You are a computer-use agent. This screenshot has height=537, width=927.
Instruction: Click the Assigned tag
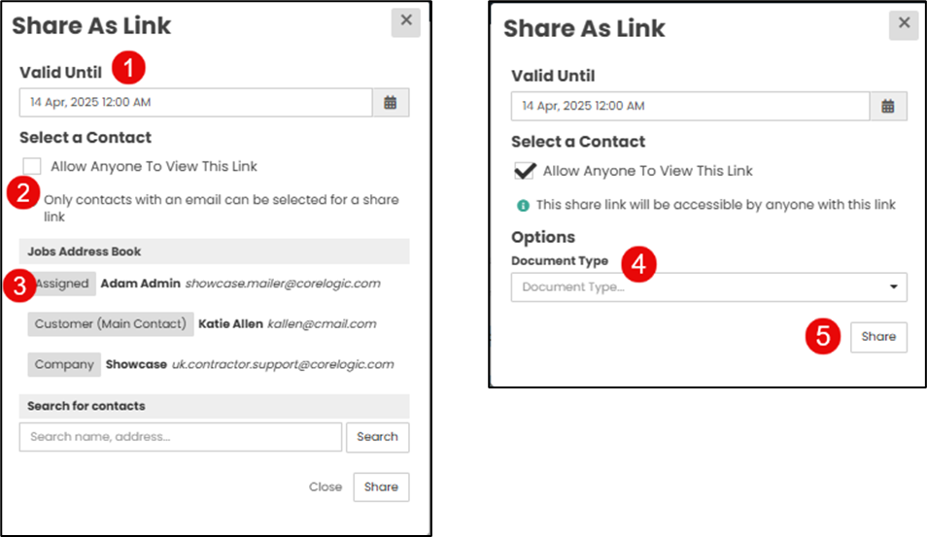pos(61,284)
